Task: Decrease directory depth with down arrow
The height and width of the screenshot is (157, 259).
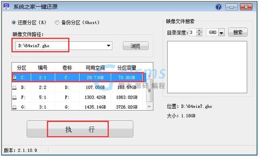Action: point(199,34)
